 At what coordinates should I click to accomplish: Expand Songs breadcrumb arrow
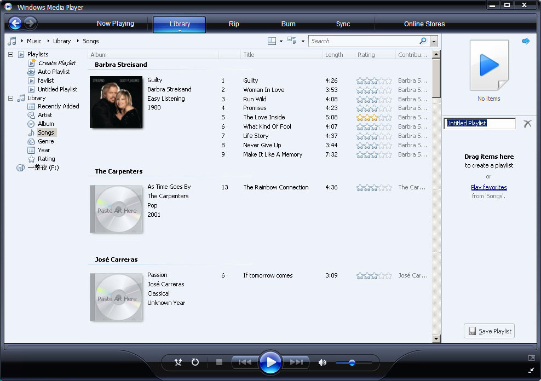coord(78,41)
